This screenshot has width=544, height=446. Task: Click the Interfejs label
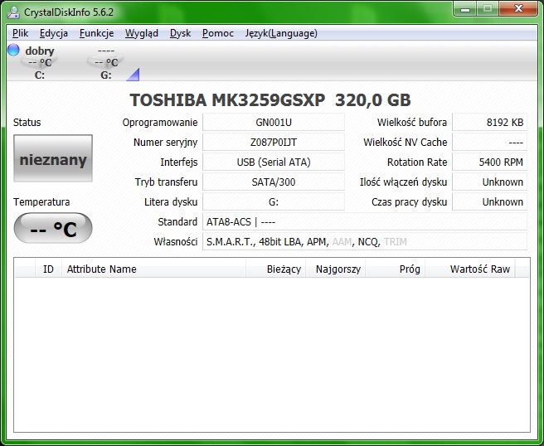pyautogui.click(x=179, y=162)
